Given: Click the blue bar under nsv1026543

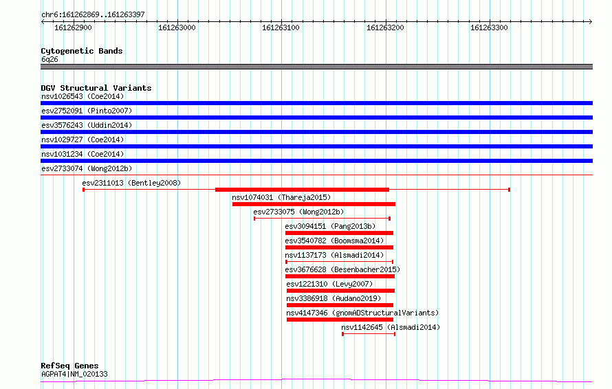Looking at the screenshot, I should pyautogui.click(x=316, y=103).
